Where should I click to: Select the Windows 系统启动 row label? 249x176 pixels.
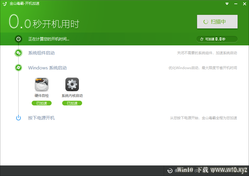(x=47, y=68)
